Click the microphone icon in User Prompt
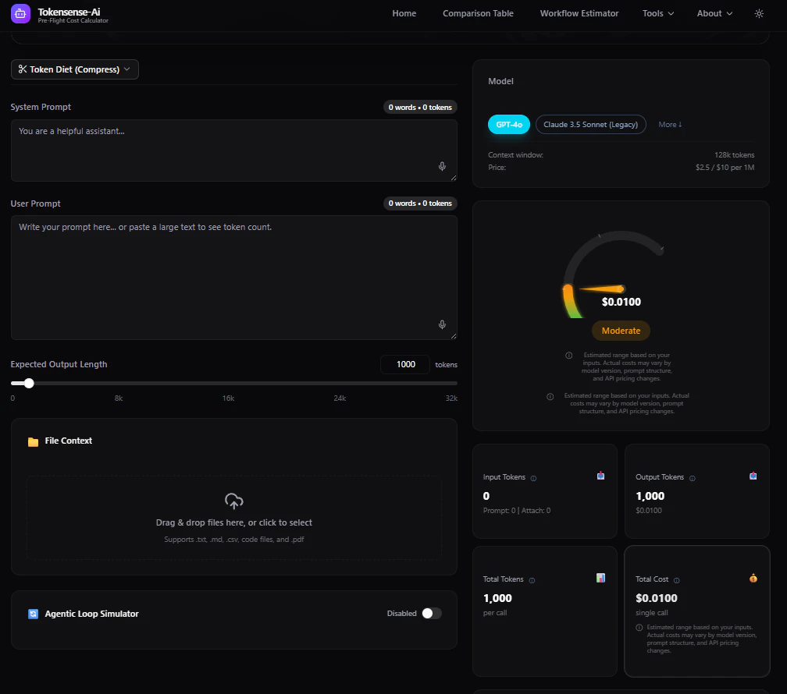The width and height of the screenshot is (787, 694). 442,324
